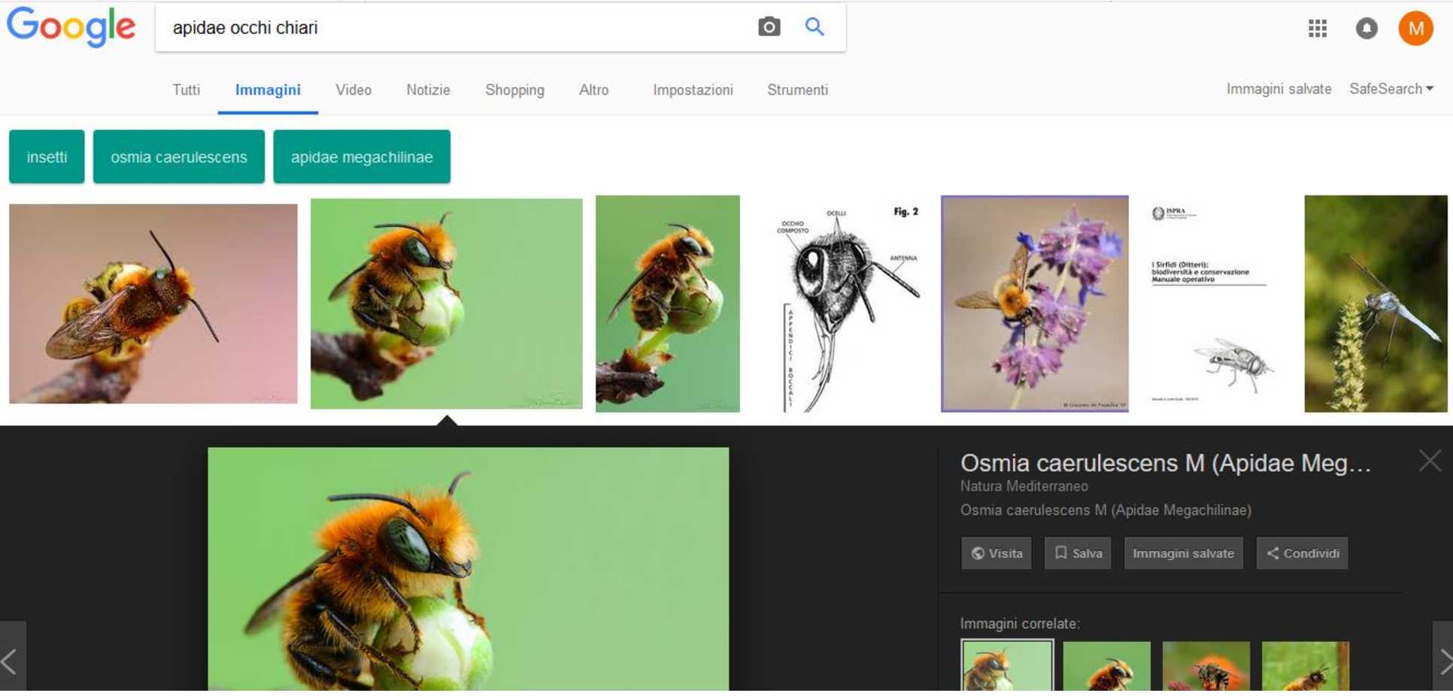Click Osmia caerulescens M (Apidae Megachilinae) description
Screen dimensions: 1453x696
click(x=1106, y=510)
